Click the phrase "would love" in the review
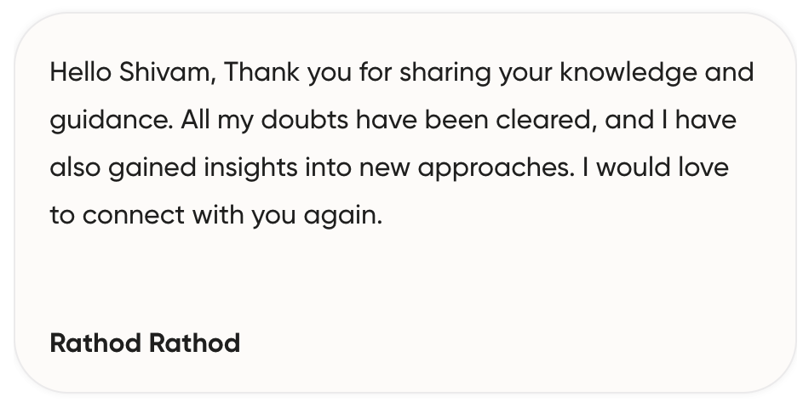 click(662, 168)
